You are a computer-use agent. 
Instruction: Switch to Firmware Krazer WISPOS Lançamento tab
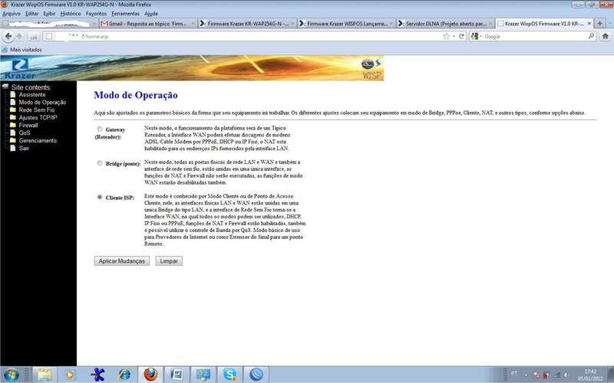(x=347, y=24)
